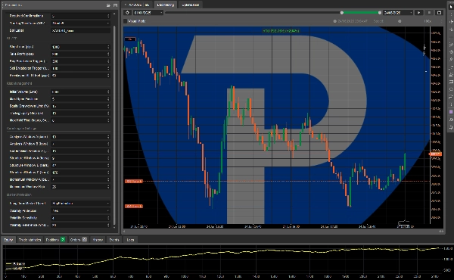Click the lower orange order label on the chart

pos(134,206)
